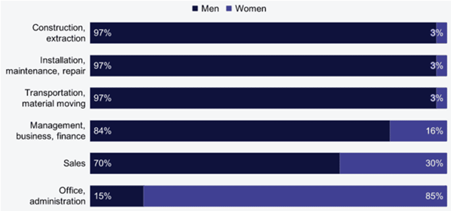
Task: Select the Men legend label
Action: 210,9
